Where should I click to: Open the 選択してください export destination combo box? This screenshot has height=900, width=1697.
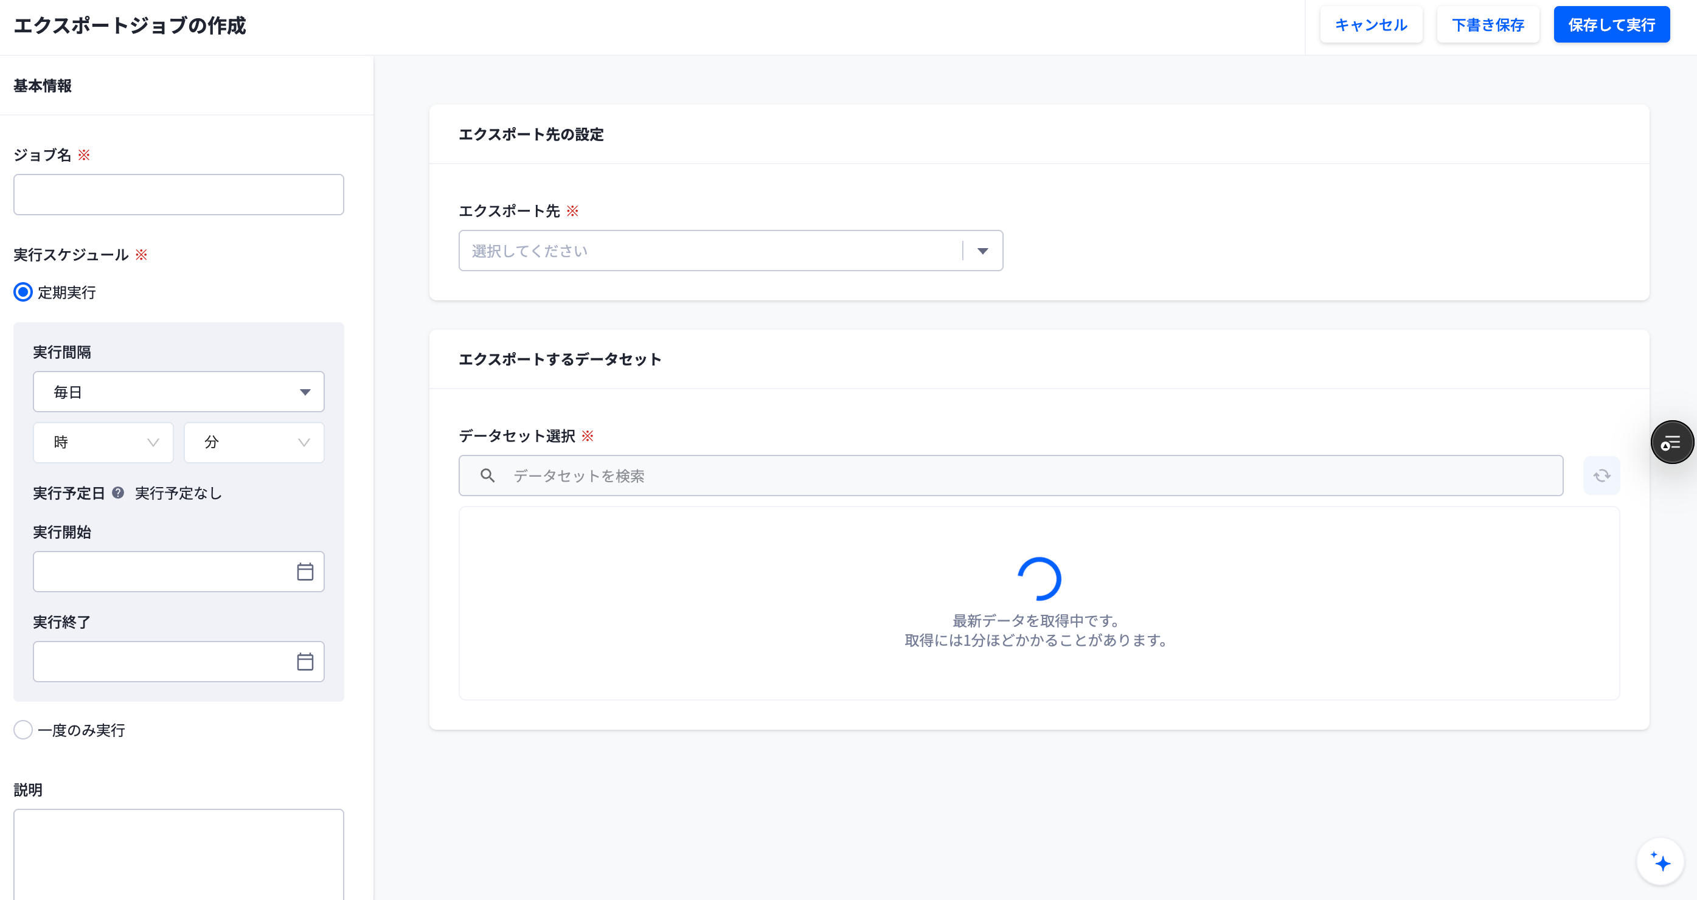(731, 251)
